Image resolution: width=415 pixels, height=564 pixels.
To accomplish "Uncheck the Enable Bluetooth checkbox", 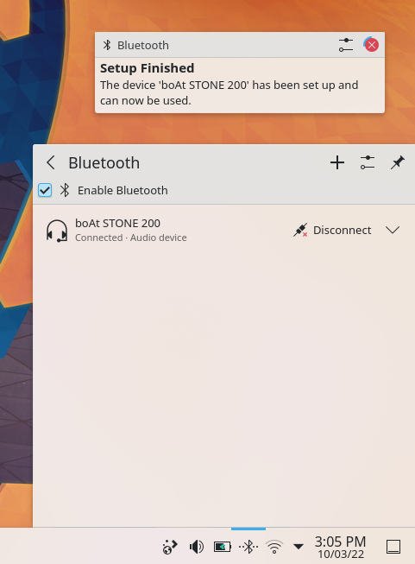I will (x=45, y=190).
